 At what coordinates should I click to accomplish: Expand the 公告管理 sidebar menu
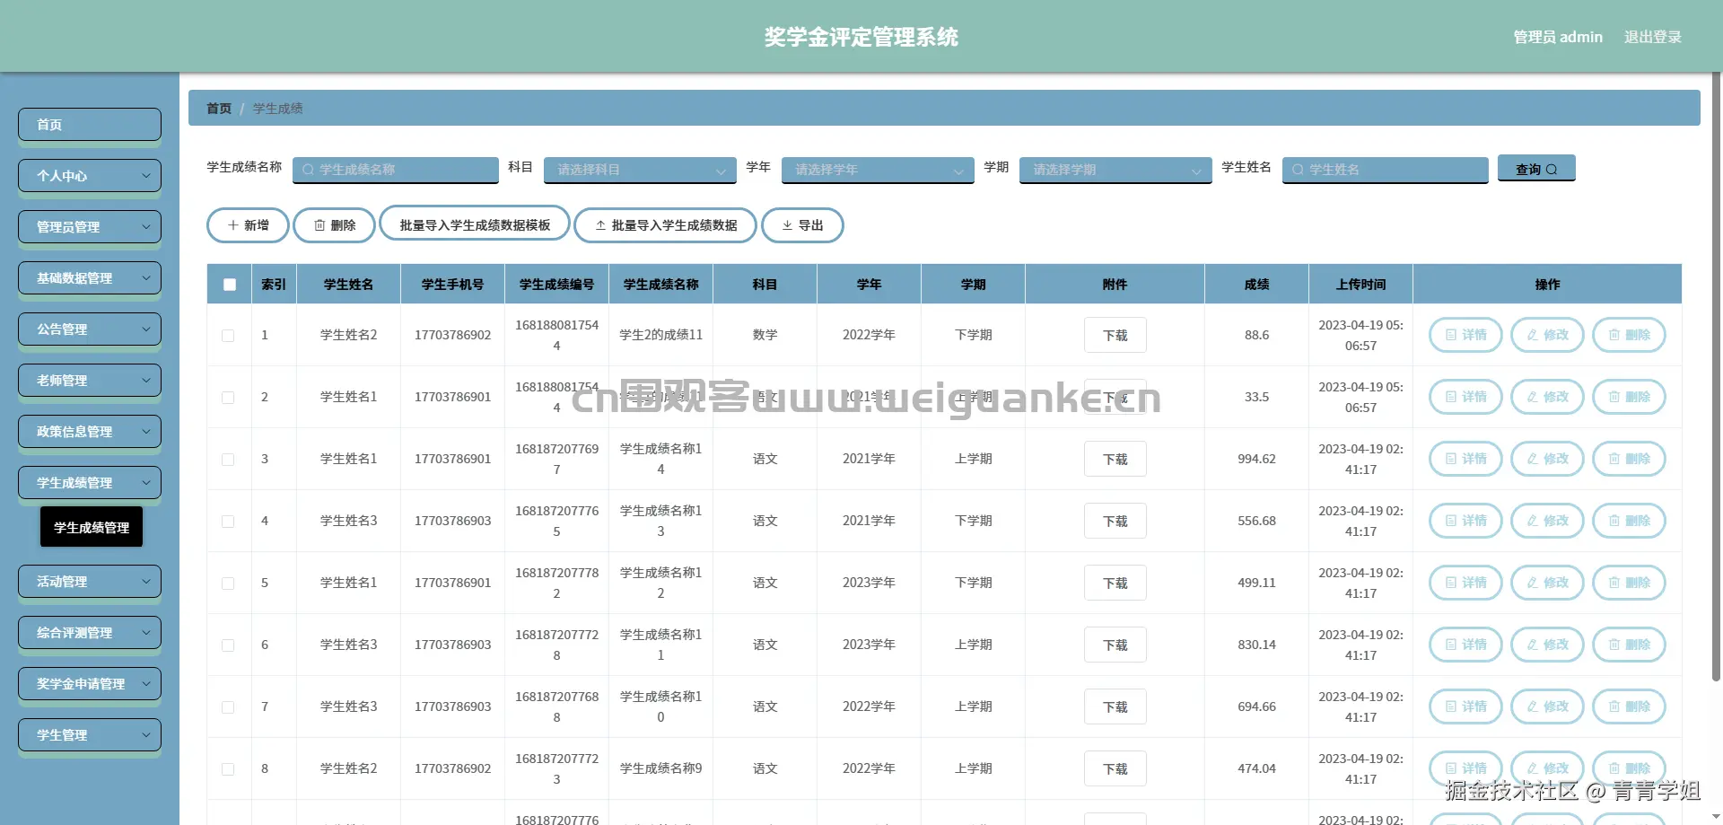click(90, 329)
